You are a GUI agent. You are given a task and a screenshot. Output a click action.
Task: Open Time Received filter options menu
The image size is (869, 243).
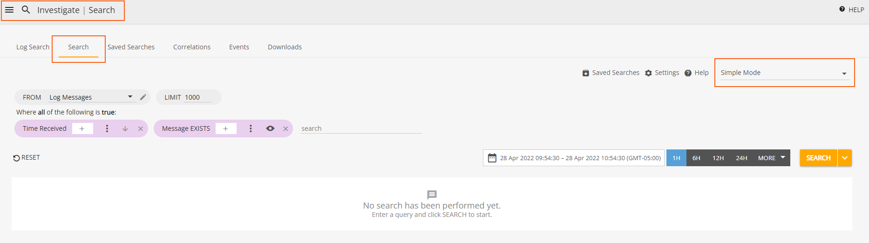tap(107, 128)
